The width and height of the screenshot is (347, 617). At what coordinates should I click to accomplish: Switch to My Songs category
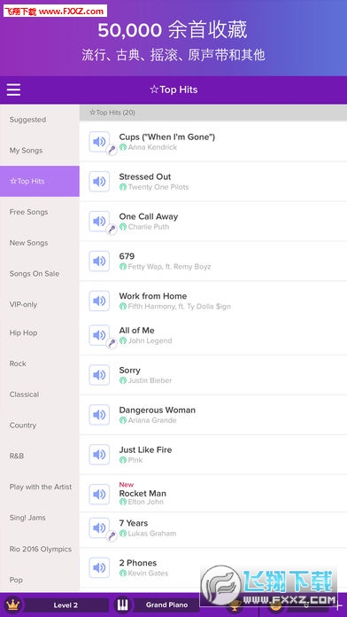point(40,151)
